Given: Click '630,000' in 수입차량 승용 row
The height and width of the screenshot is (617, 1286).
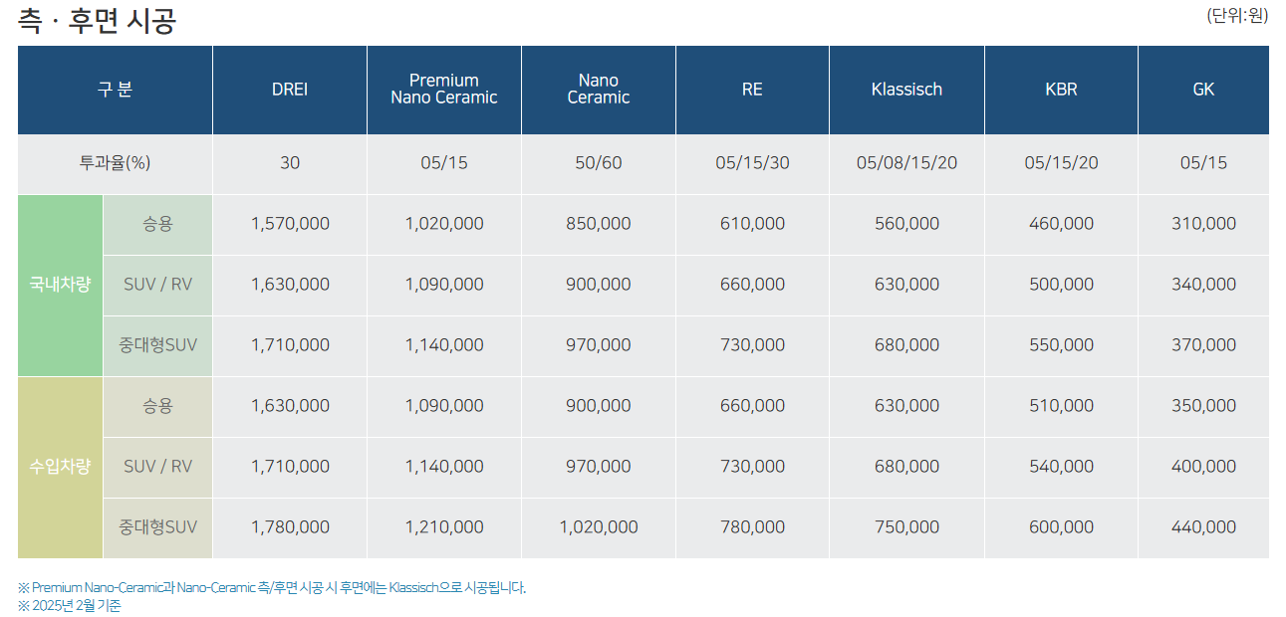Looking at the screenshot, I should 906,406.
